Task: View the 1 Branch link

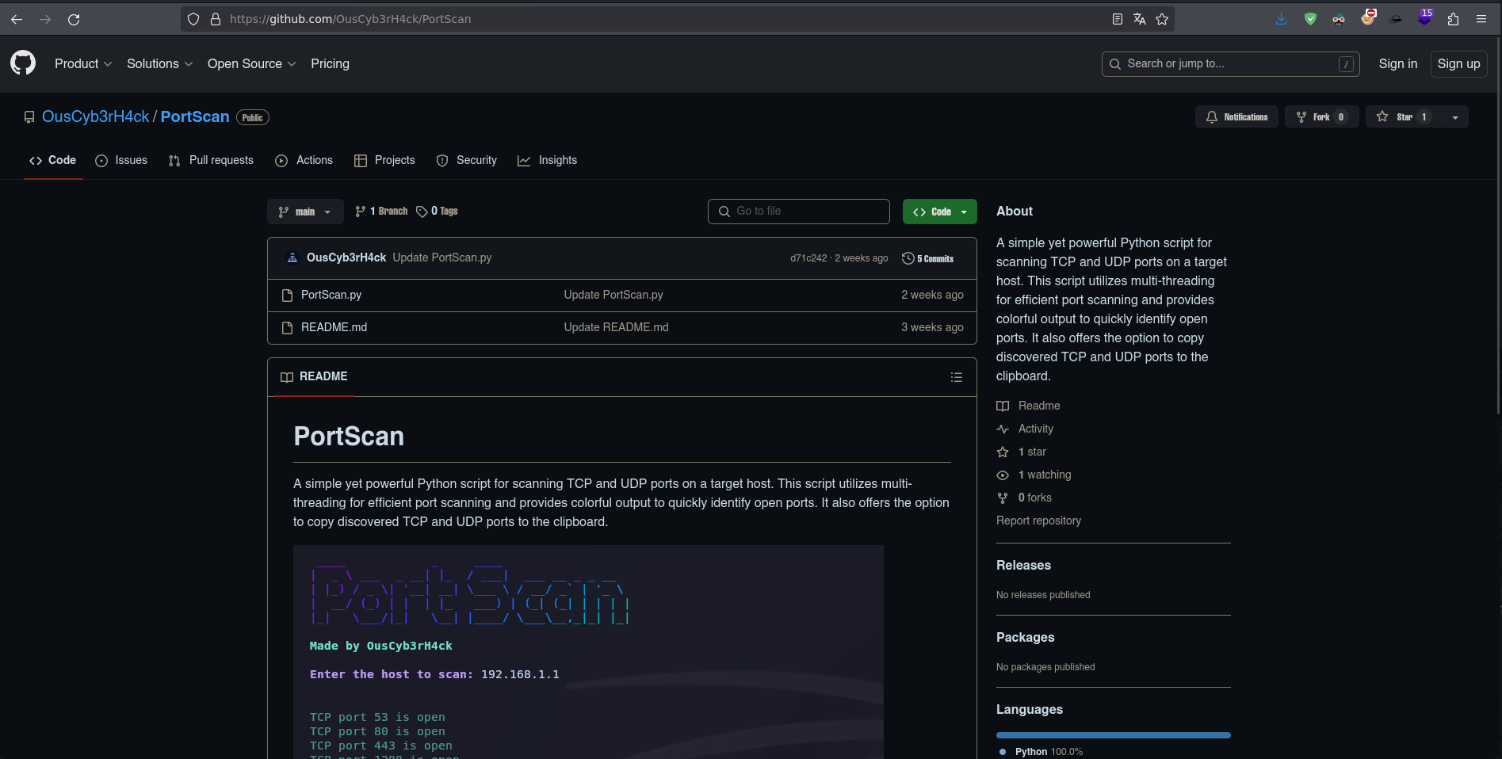Action: coord(381,211)
